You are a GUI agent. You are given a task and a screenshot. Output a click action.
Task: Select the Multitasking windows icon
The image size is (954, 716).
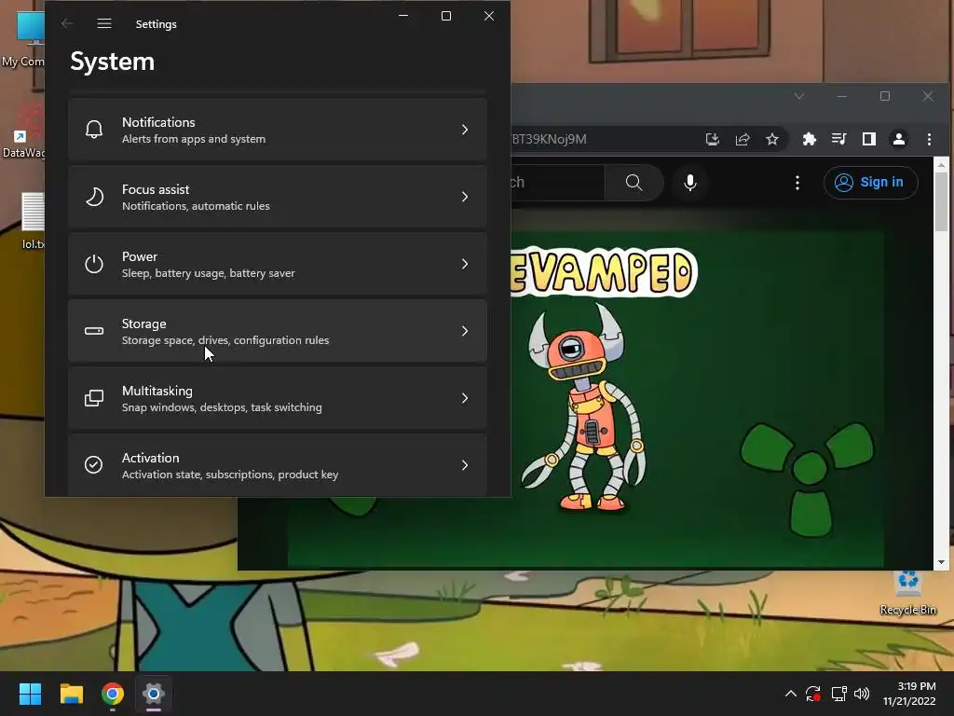point(94,398)
